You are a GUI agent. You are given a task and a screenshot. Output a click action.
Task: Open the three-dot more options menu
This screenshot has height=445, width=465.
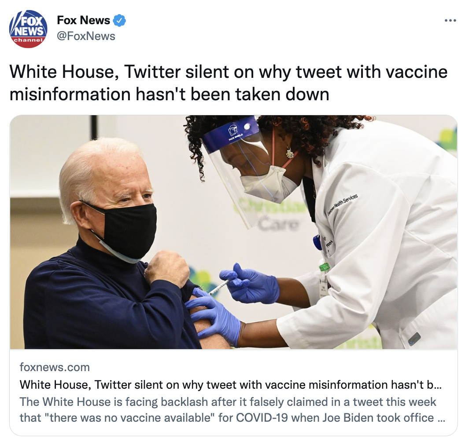click(x=450, y=21)
